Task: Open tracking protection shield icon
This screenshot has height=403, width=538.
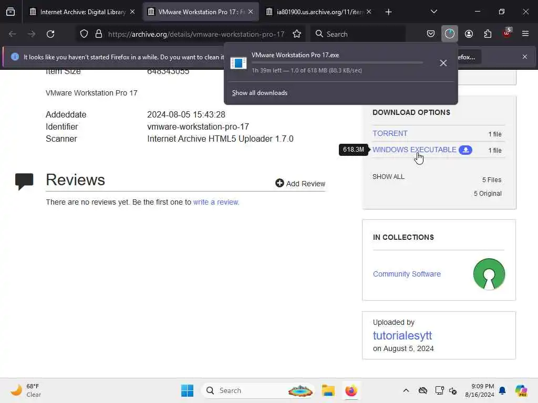Action: [84, 34]
